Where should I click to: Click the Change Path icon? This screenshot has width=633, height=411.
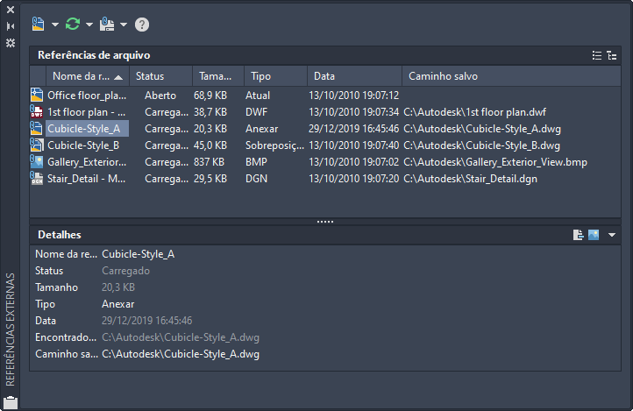(107, 25)
